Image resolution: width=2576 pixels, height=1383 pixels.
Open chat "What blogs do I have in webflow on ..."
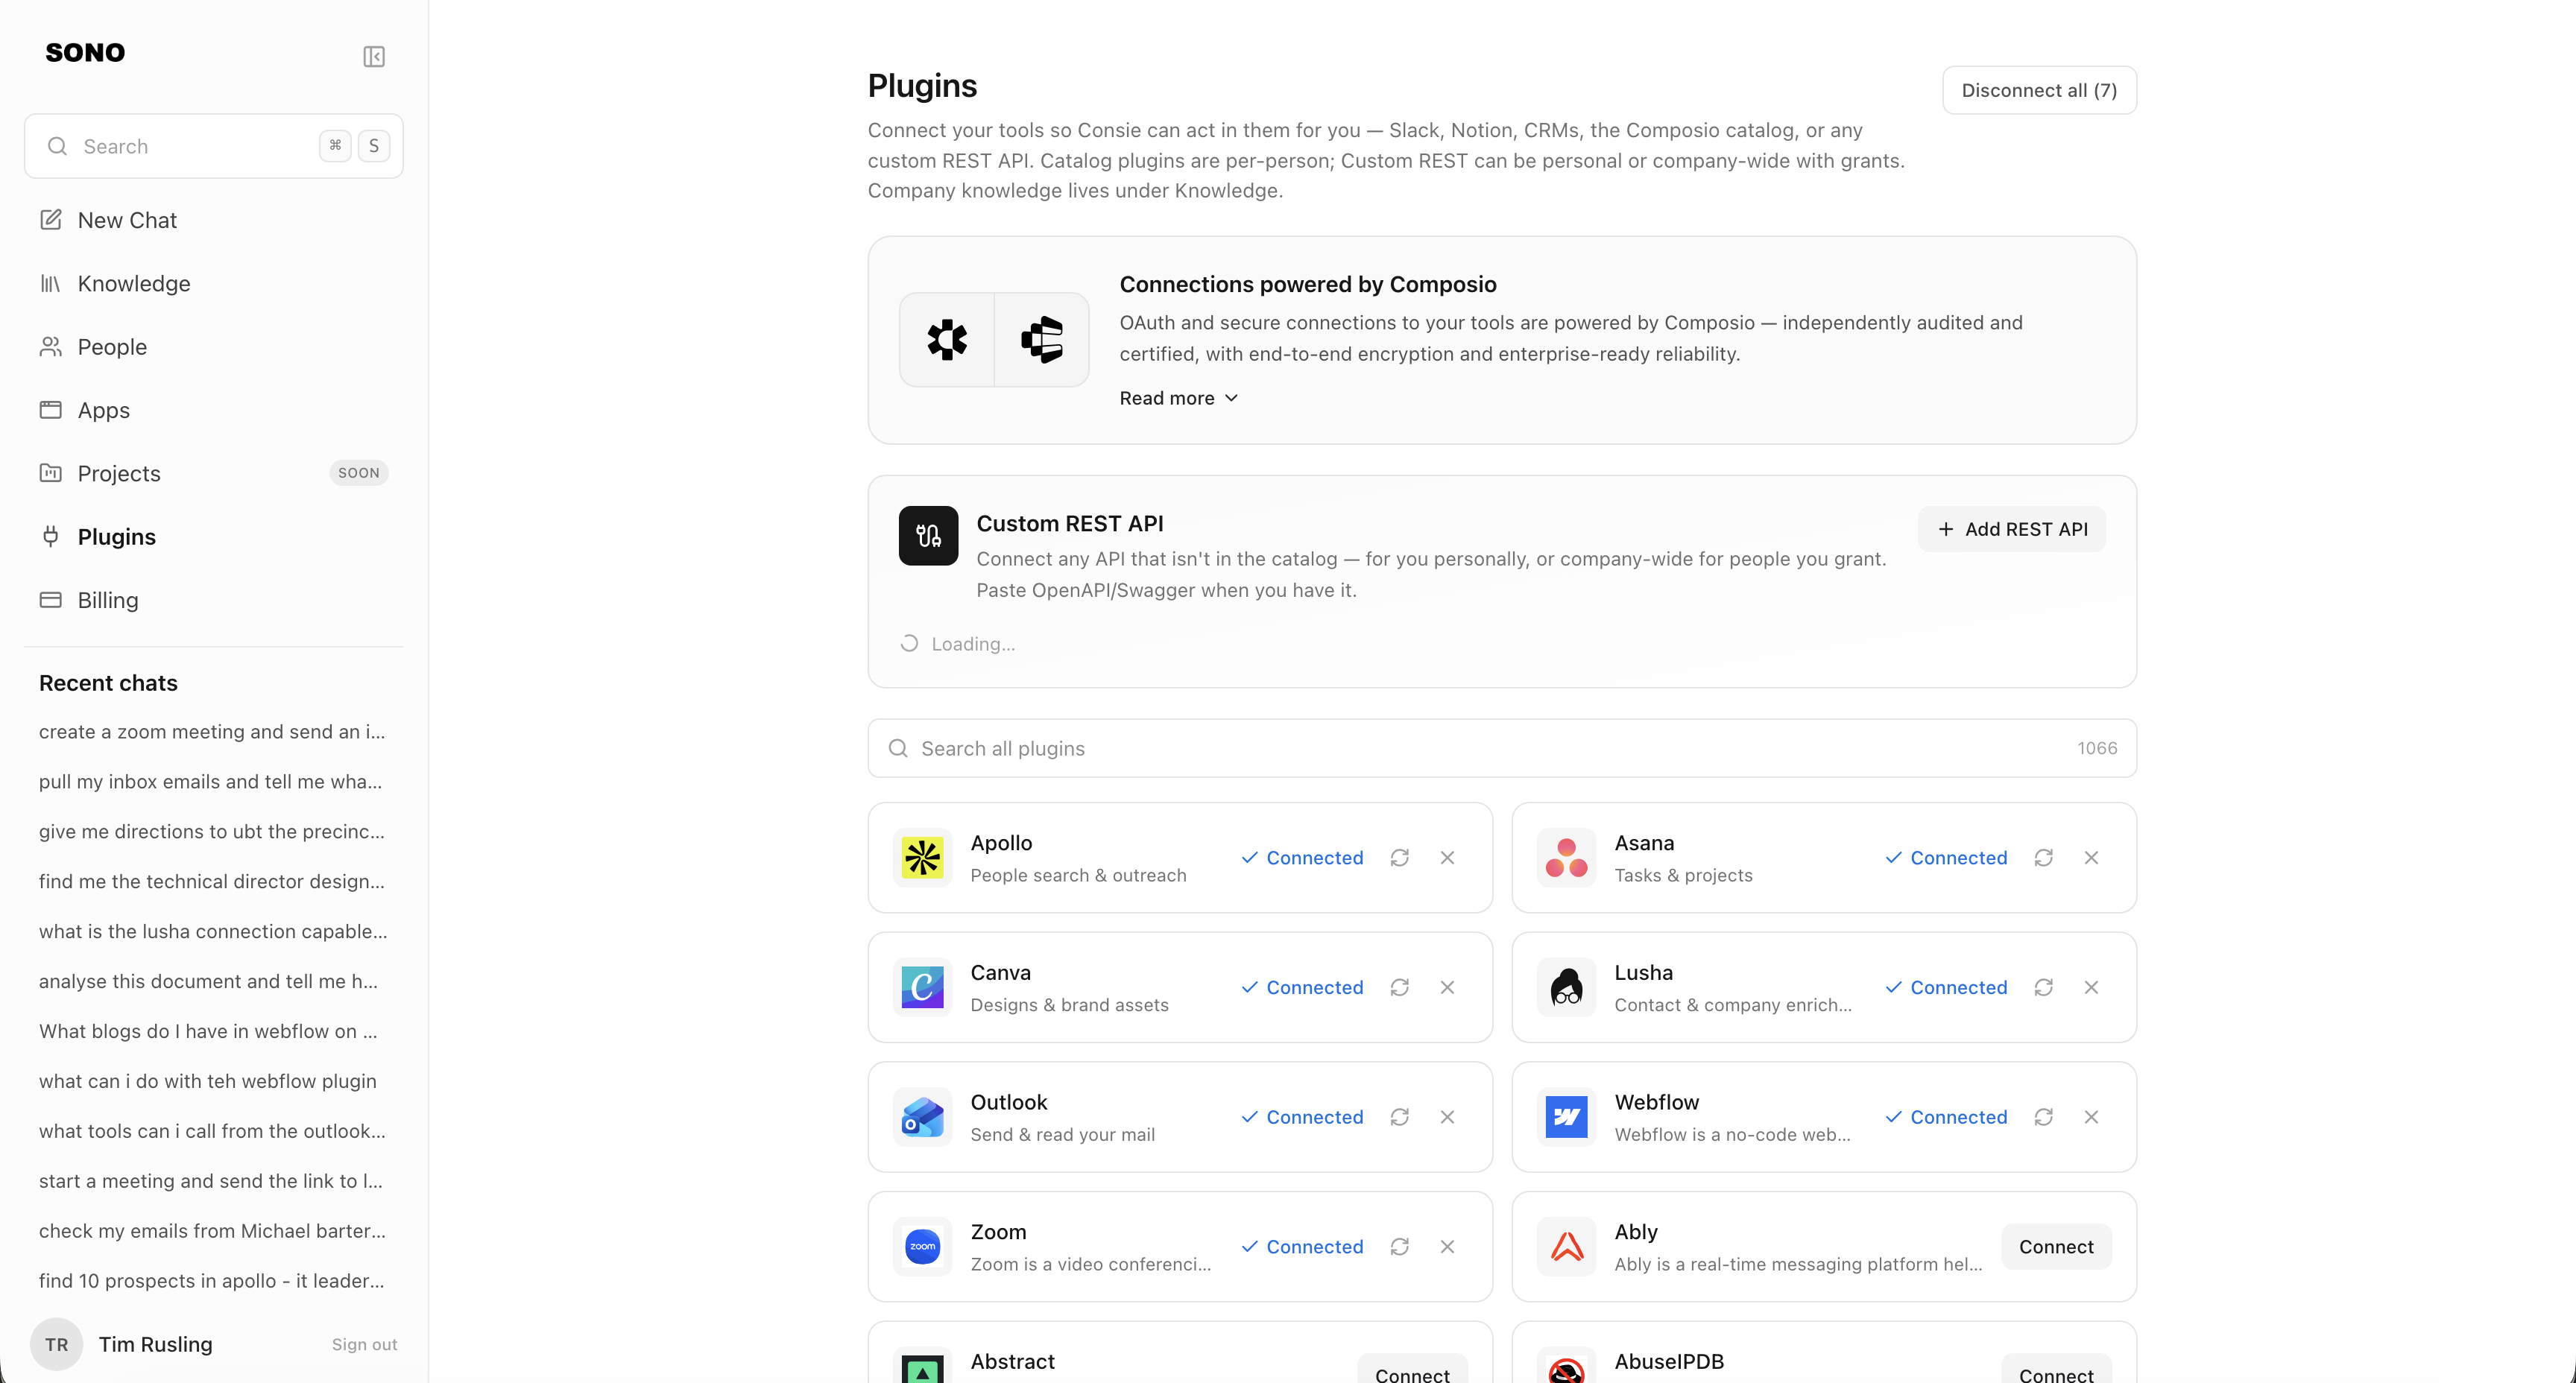tap(209, 1032)
